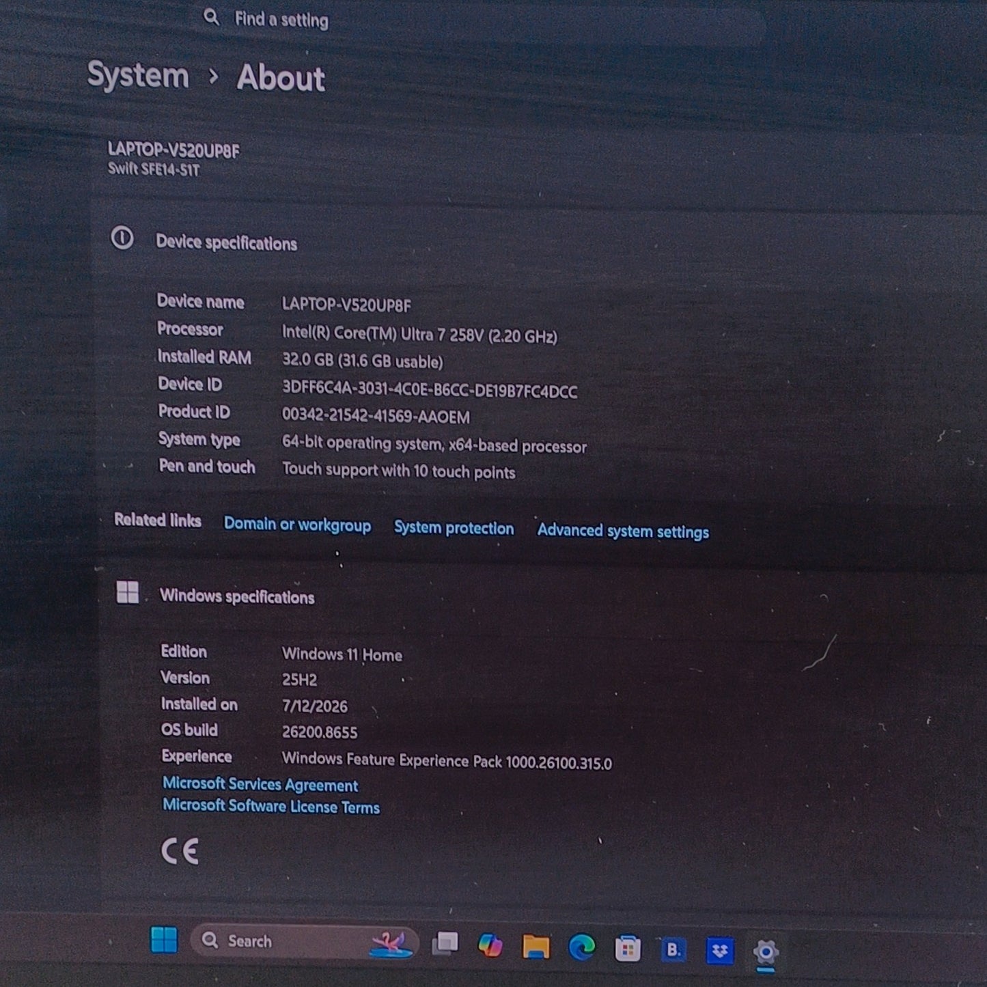The height and width of the screenshot is (987, 987).
Task: Open File Explorer from the taskbar
Action: coord(536,947)
